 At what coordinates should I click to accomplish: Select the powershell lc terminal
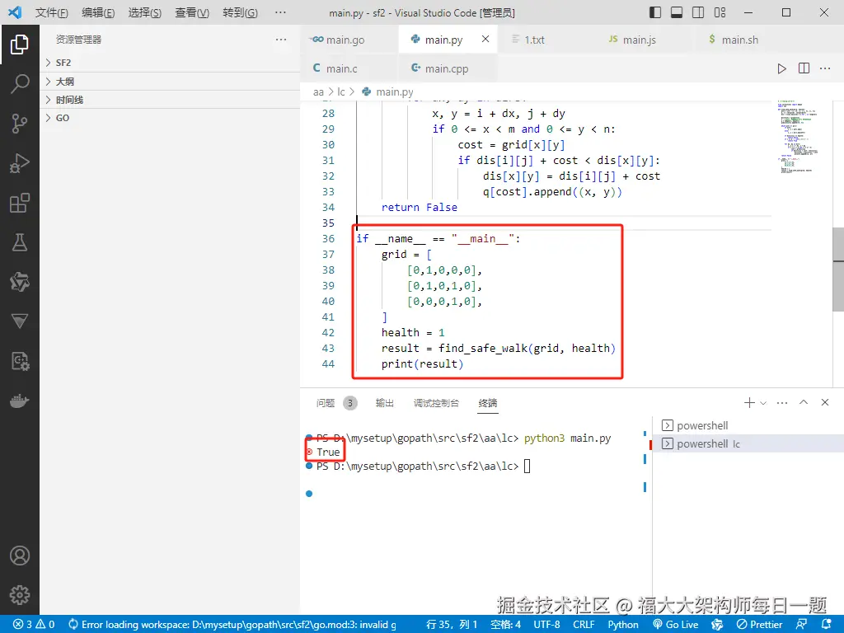(x=748, y=443)
